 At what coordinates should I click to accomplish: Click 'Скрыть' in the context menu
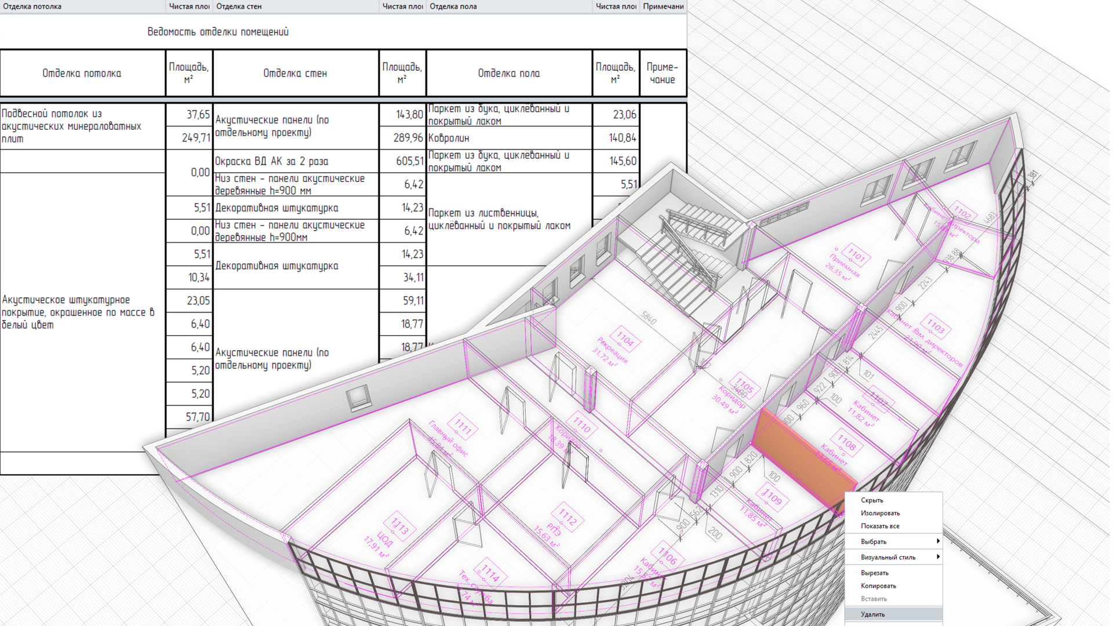click(872, 500)
